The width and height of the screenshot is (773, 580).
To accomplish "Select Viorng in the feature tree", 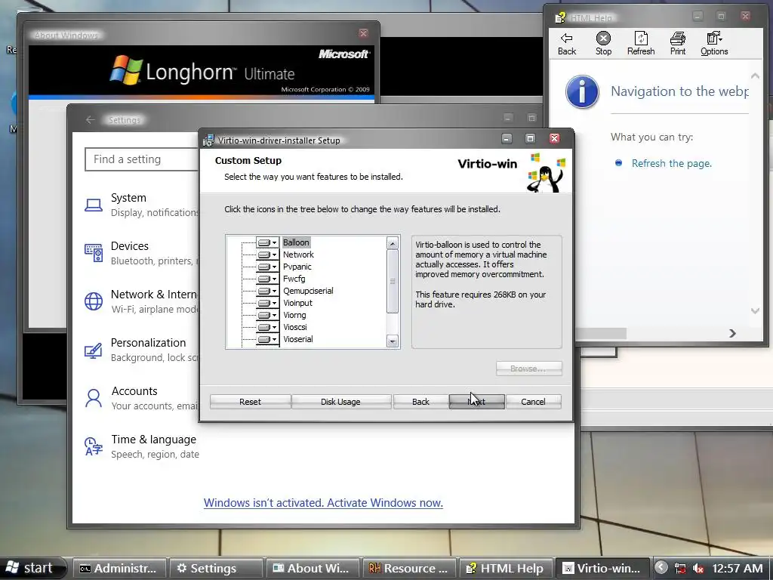I will point(294,315).
